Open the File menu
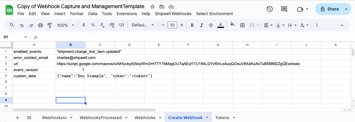Image resolution: width=355 pixels, height=122 pixels. tap(21, 14)
